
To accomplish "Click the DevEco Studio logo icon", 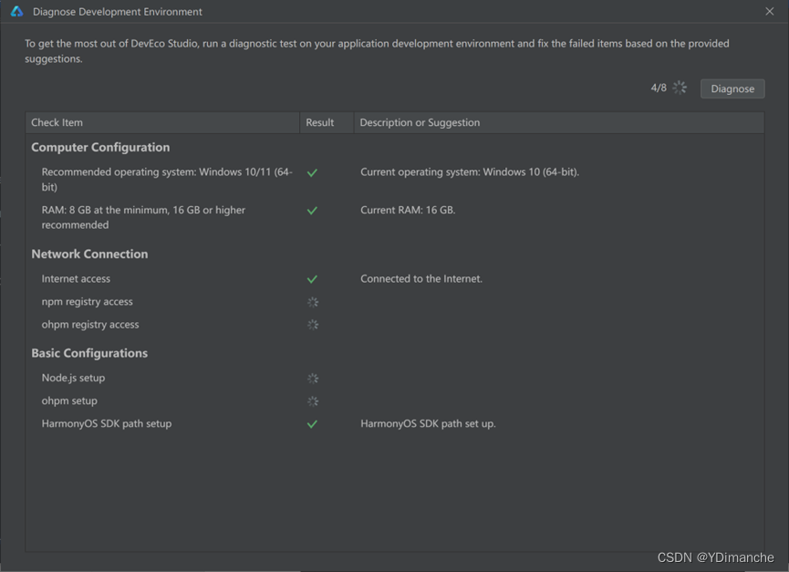I will [x=16, y=11].
